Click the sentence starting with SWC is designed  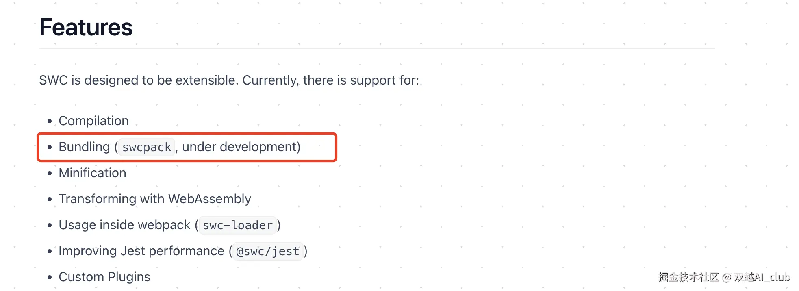229,80
